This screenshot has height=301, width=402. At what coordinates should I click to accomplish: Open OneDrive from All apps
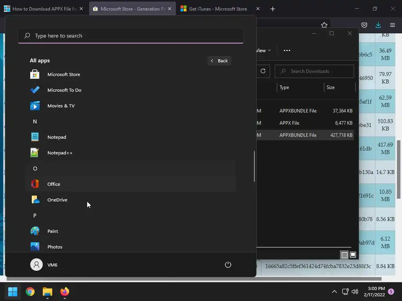tap(131, 200)
